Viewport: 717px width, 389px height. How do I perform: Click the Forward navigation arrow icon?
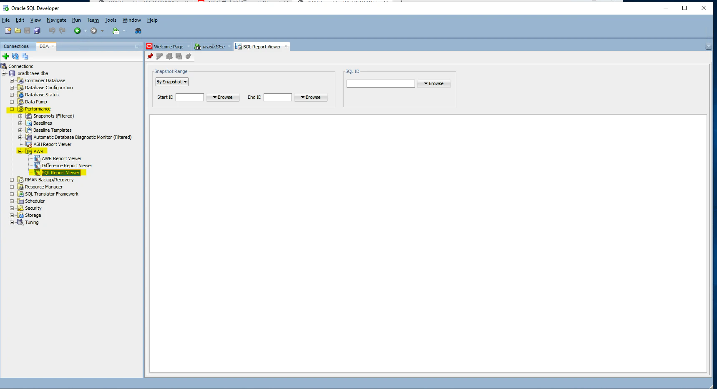coord(94,31)
